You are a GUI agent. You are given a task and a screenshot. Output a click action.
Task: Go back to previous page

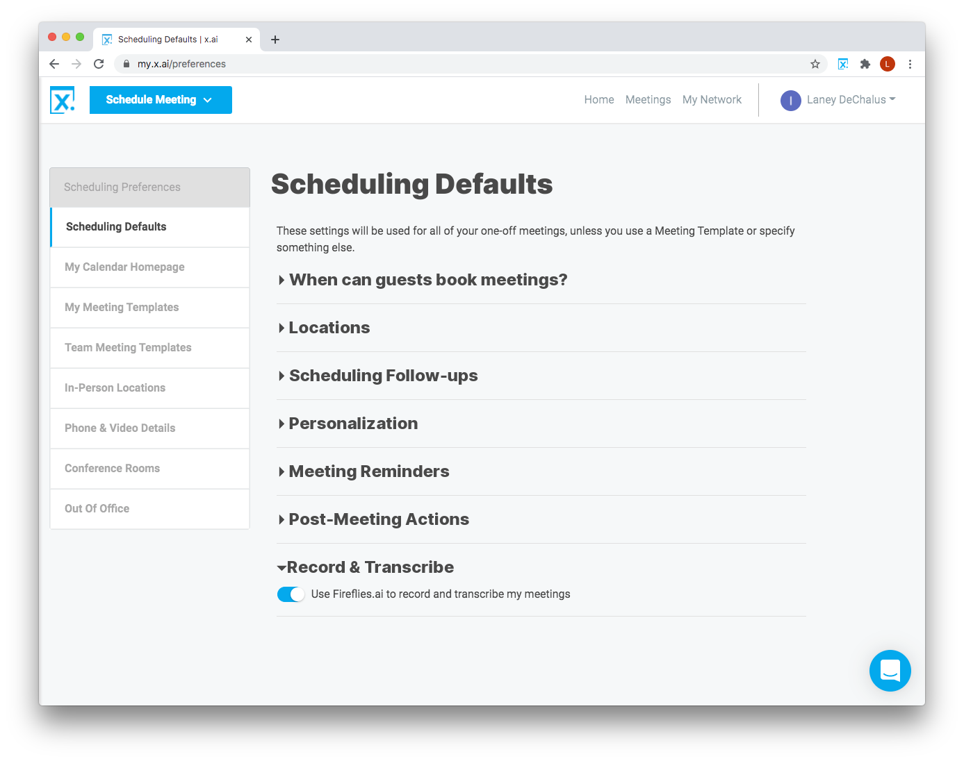54,64
